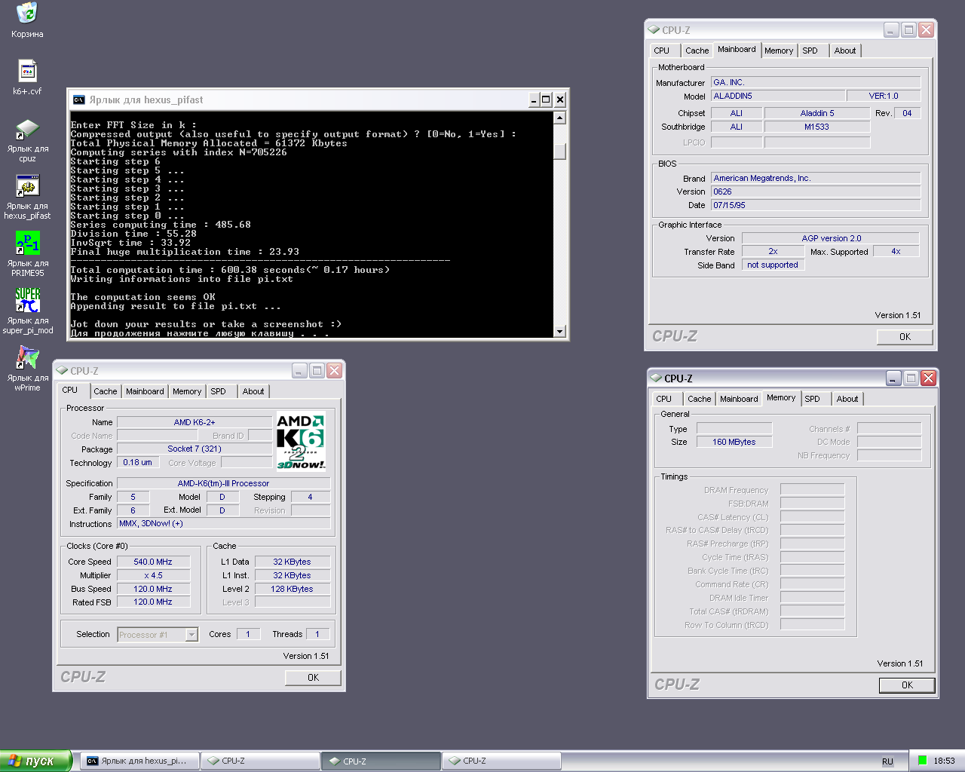Select About tab in bottom-left CPU-Z window
The height and width of the screenshot is (772, 965).
pyautogui.click(x=253, y=391)
